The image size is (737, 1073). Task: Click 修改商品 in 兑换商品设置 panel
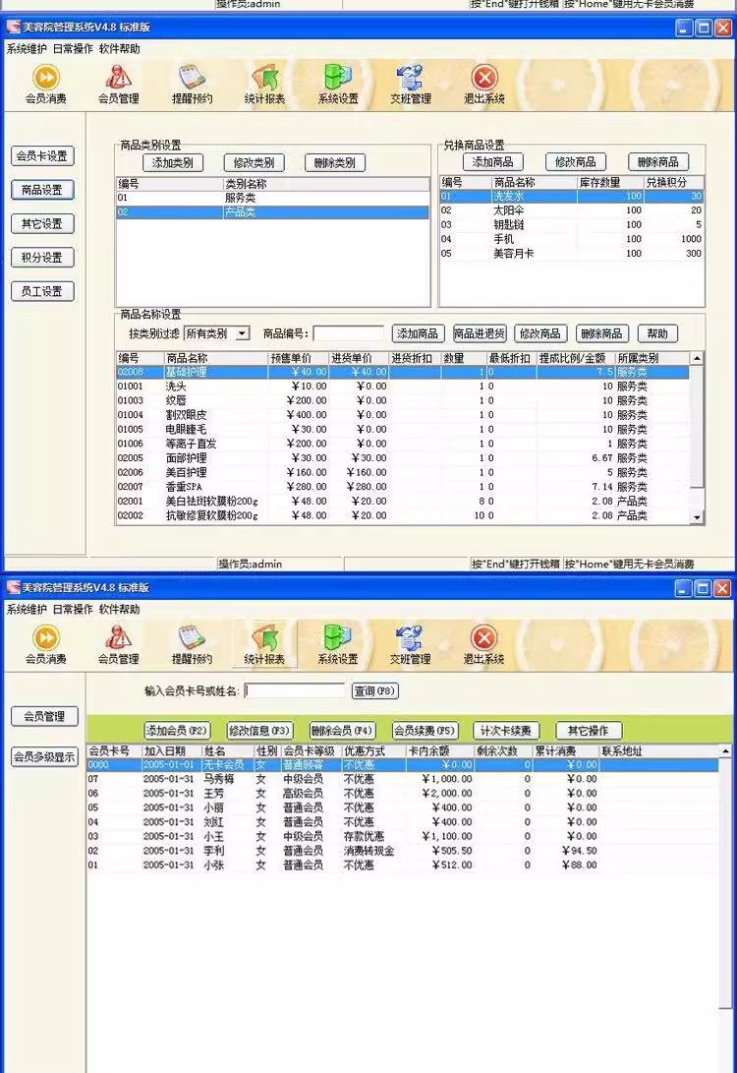(x=576, y=162)
